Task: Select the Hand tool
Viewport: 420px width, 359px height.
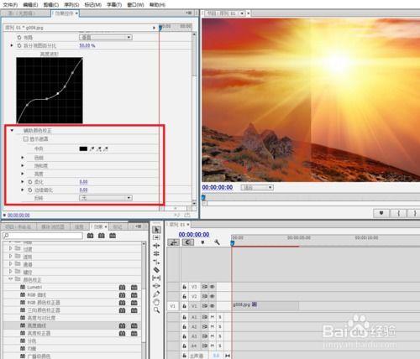Action: tap(156, 302)
